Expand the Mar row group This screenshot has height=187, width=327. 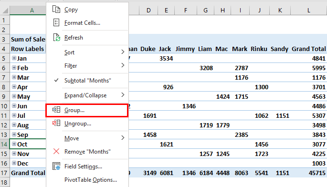click(x=14, y=77)
